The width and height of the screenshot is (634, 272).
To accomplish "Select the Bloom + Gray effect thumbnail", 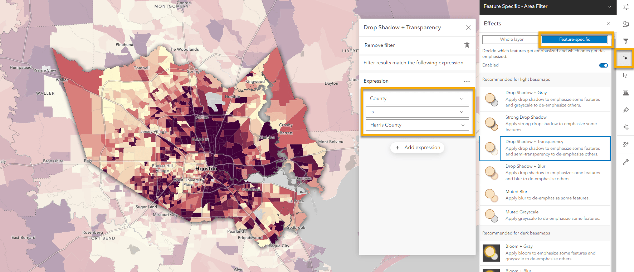I will pos(491,253).
